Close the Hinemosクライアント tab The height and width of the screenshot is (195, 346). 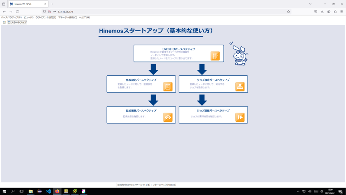(45, 4)
